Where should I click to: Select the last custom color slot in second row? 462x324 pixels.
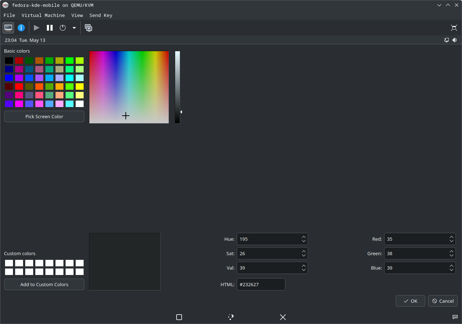pyautogui.click(x=80, y=272)
